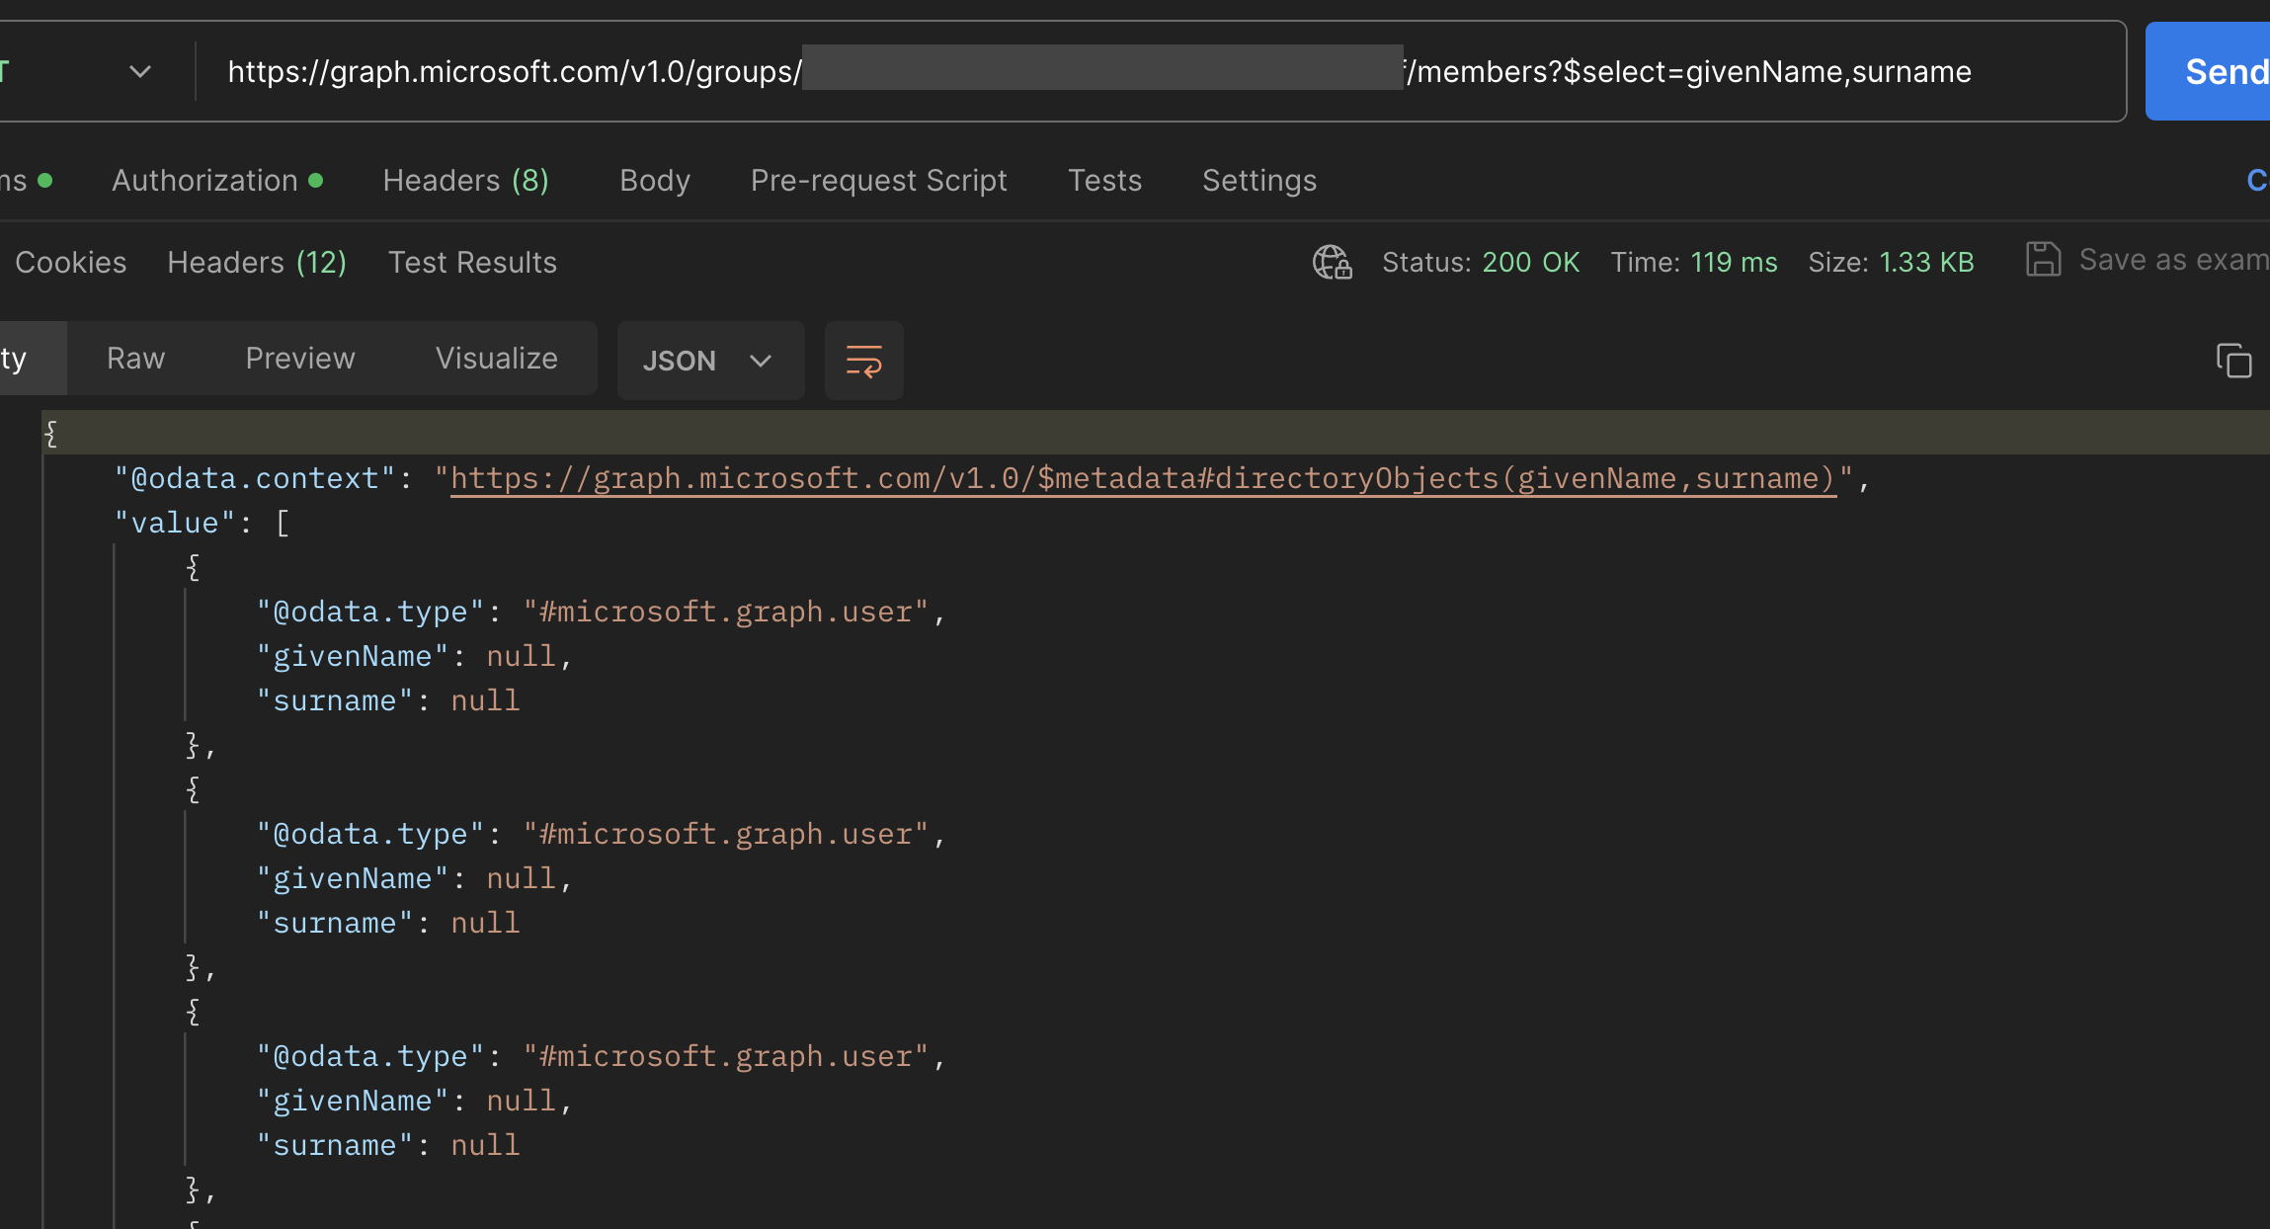The image size is (2270, 1229).
Task: Switch to request Headers (8) tab
Action: pos(465,180)
